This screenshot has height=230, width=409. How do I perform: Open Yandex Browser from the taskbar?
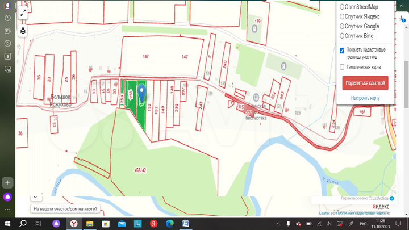pyautogui.click(x=74, y=224)
